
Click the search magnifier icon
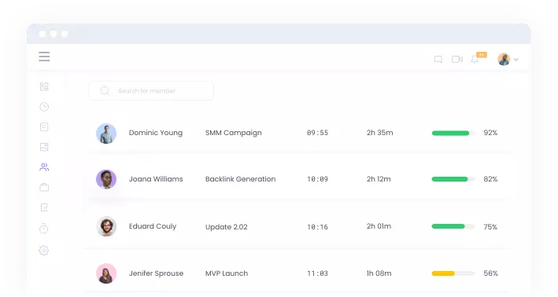pyautogui.click(x=105, y=91)
